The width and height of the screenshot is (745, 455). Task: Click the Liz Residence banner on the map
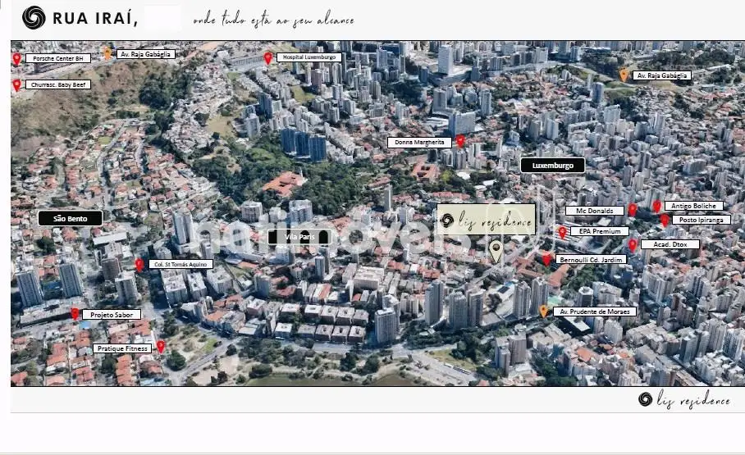[486, 220]
